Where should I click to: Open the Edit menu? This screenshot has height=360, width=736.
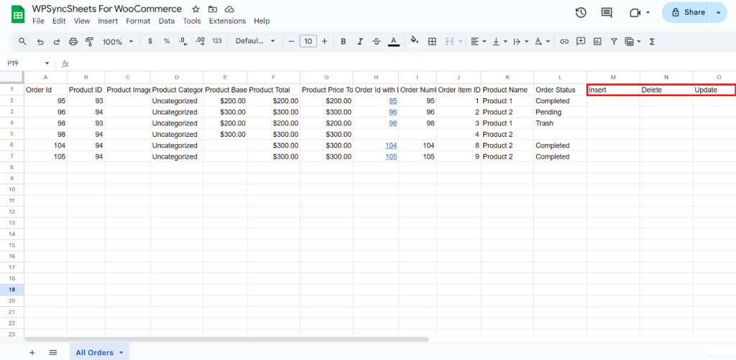coord(59,21)
